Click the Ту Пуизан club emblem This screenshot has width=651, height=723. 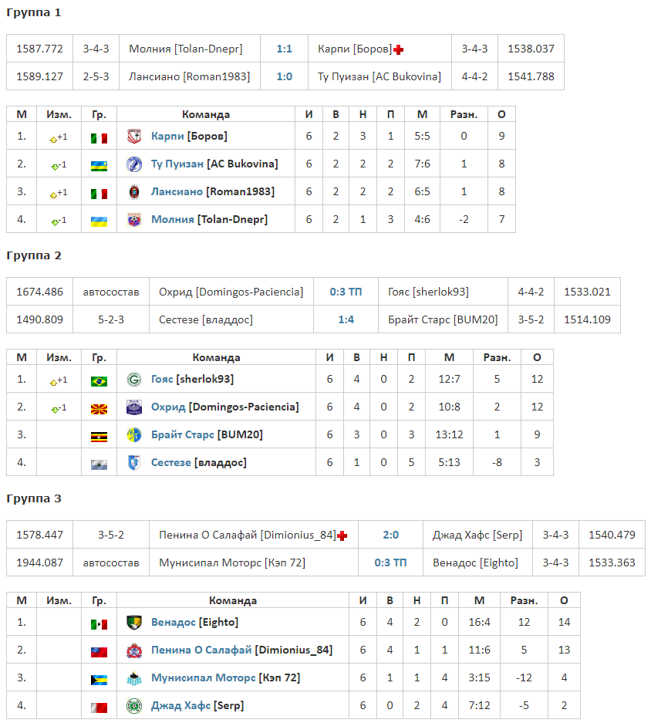[x=134, y=164]
